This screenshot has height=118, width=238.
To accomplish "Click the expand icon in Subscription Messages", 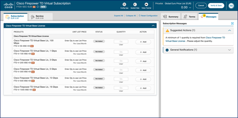I will 232,23.
